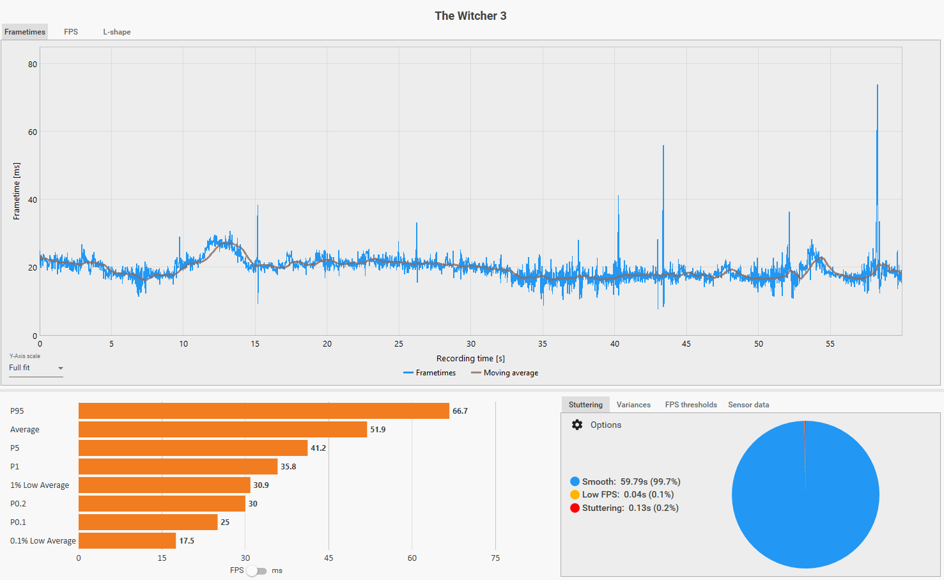The width and height of the screenshot is (944, 580).
Task: Click the blue Smooth legend dot
Action: click(575, 482)
